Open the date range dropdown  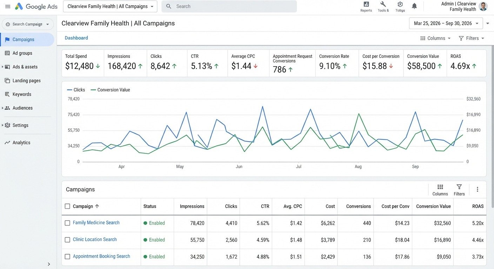446,23
